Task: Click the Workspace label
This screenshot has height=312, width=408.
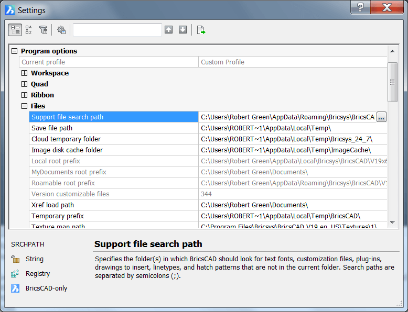Action: point(50,73)
